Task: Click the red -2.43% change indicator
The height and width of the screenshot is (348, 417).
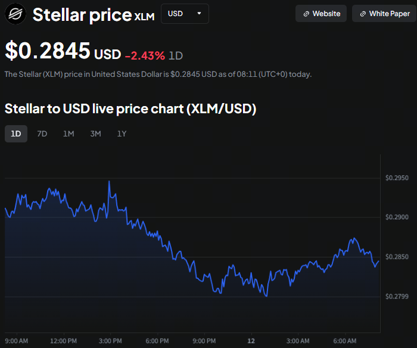Action: (145, 55)
